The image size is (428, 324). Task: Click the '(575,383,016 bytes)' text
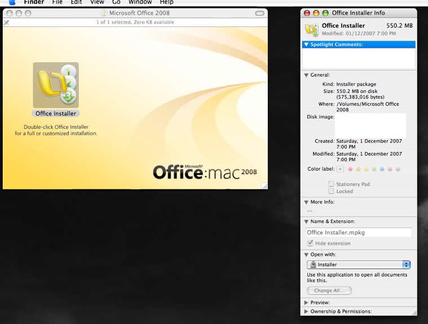pos(360,97)
